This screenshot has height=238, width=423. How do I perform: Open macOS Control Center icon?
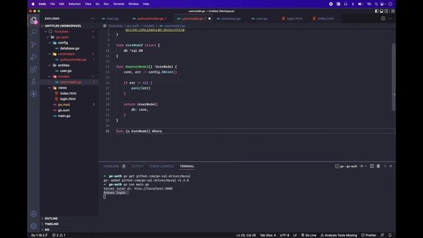point(383,4)
